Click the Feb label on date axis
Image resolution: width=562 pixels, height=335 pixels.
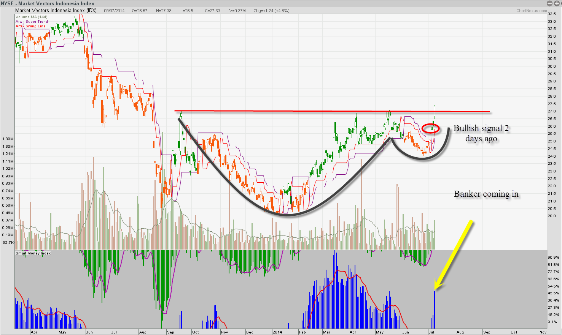coord(302,332)
